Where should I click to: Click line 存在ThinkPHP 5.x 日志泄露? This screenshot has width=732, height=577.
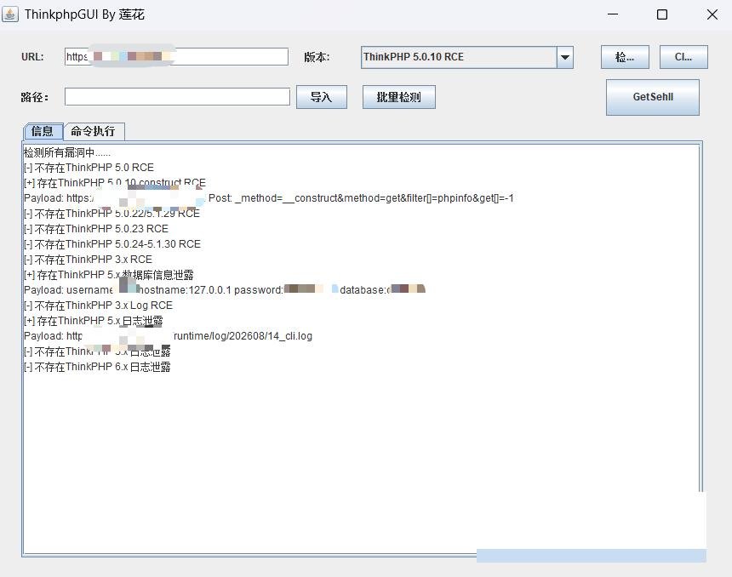pos(94,321)
